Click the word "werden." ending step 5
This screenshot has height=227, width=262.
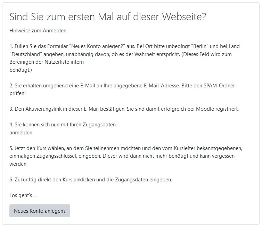18,164
